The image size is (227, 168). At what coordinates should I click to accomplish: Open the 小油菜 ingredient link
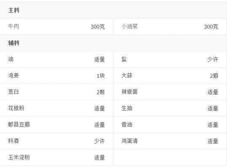pos(130,26)
